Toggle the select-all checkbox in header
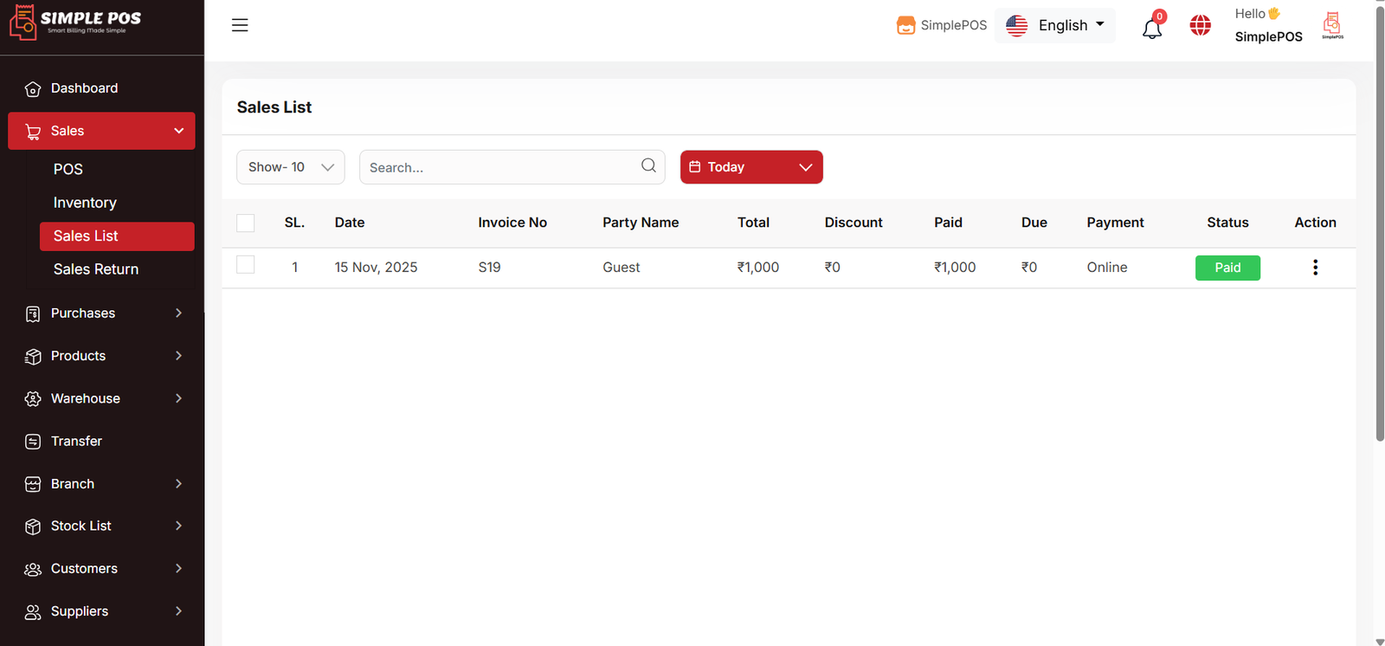This screenshot has height=646, width=1385. tap(246, 223)
